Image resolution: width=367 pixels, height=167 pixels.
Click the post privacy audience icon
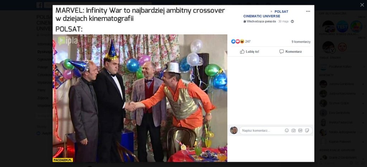tap(292, 21)
